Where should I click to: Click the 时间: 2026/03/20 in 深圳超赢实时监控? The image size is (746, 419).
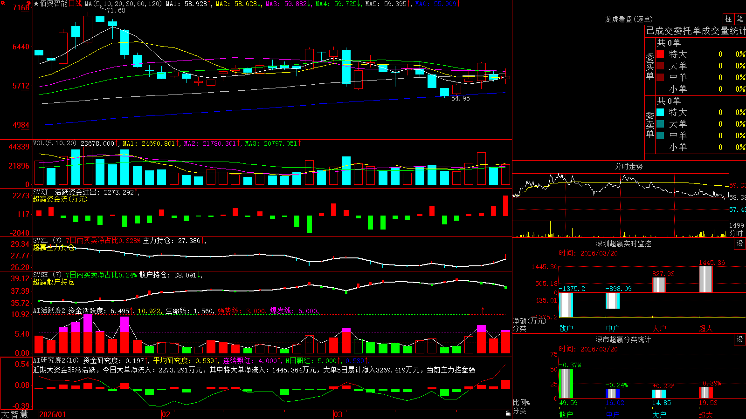pos(588,253)
